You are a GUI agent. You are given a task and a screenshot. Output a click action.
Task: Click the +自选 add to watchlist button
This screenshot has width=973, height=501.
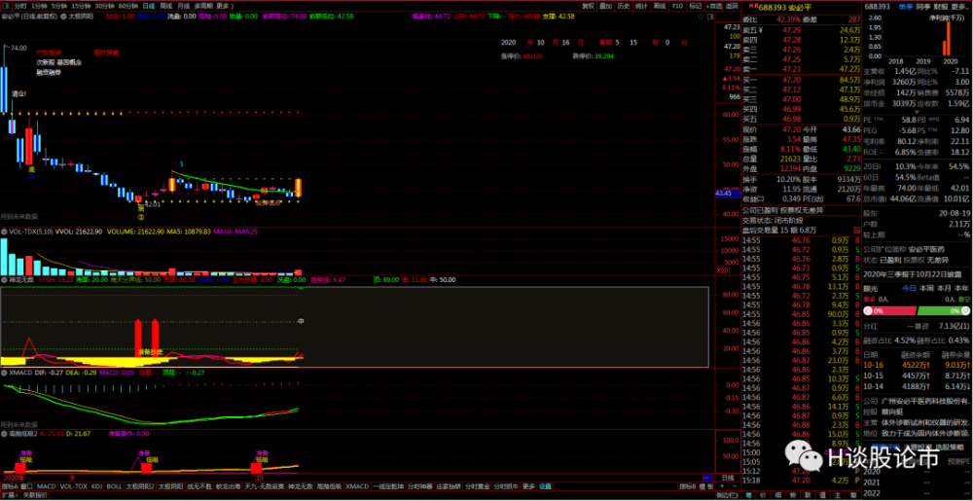point(715,6)
